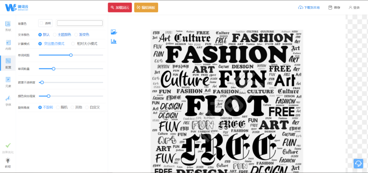This screenshot has width=368, height=173.
Task: Click the image picture icon beside canvas
Action: 114,32
